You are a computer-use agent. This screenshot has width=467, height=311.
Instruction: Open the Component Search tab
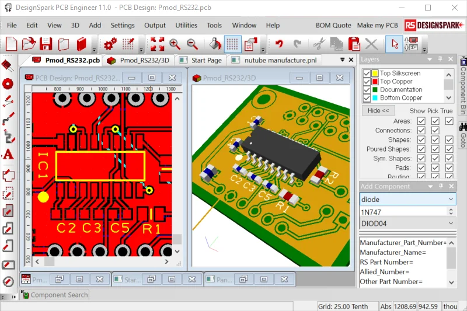(x=55, y=295)
